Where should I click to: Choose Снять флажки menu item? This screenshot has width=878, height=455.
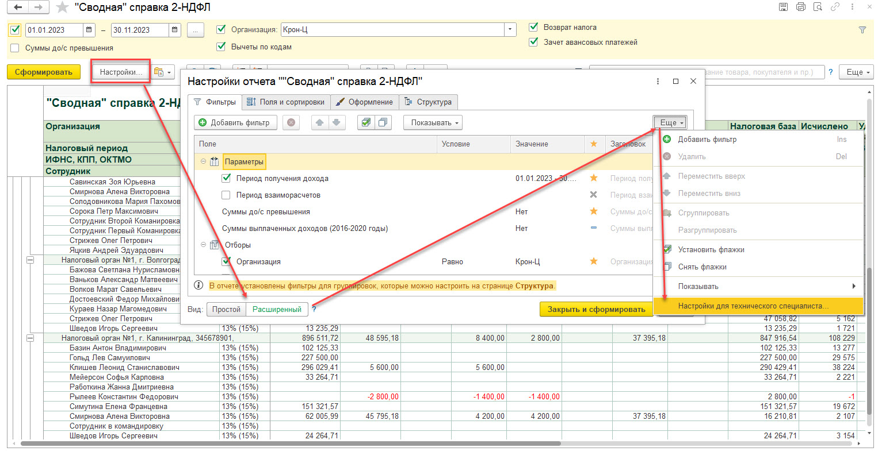click(758, 267)
